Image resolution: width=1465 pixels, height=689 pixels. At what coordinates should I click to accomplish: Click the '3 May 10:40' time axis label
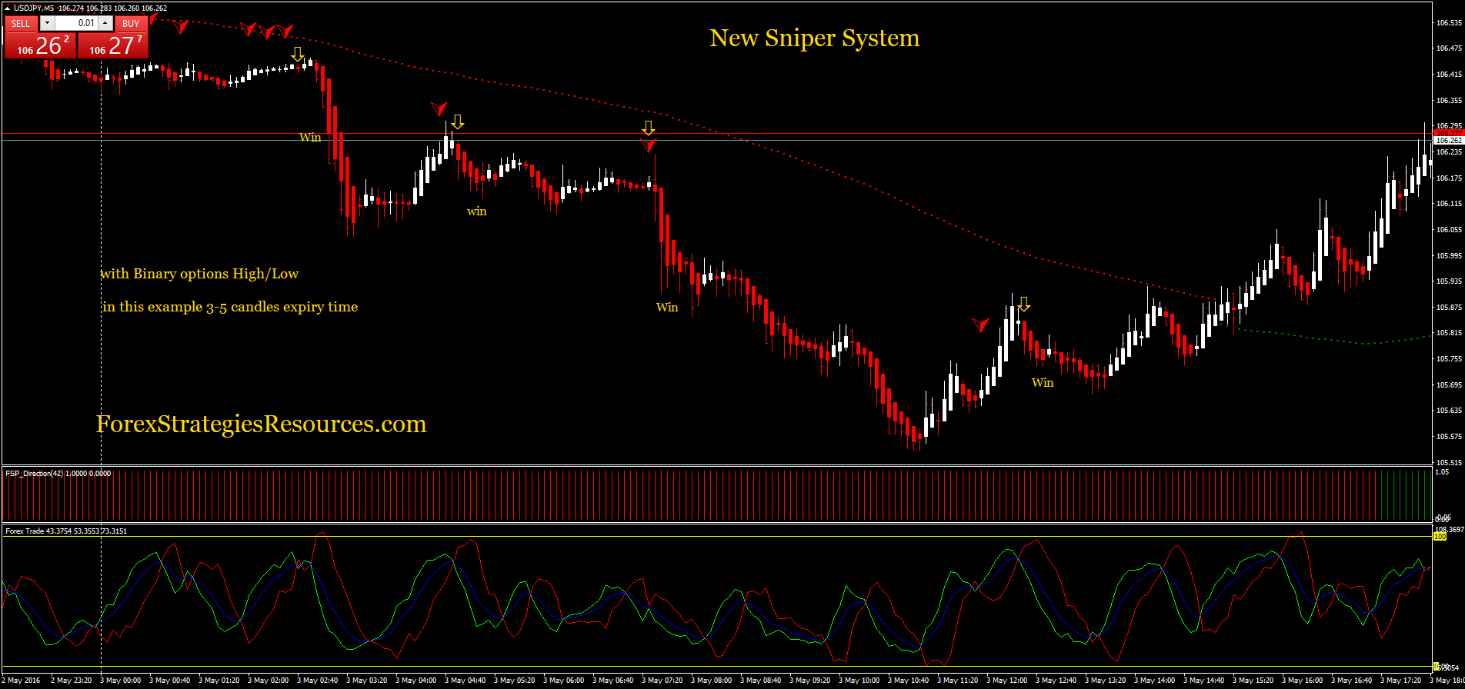coord(910,681)
